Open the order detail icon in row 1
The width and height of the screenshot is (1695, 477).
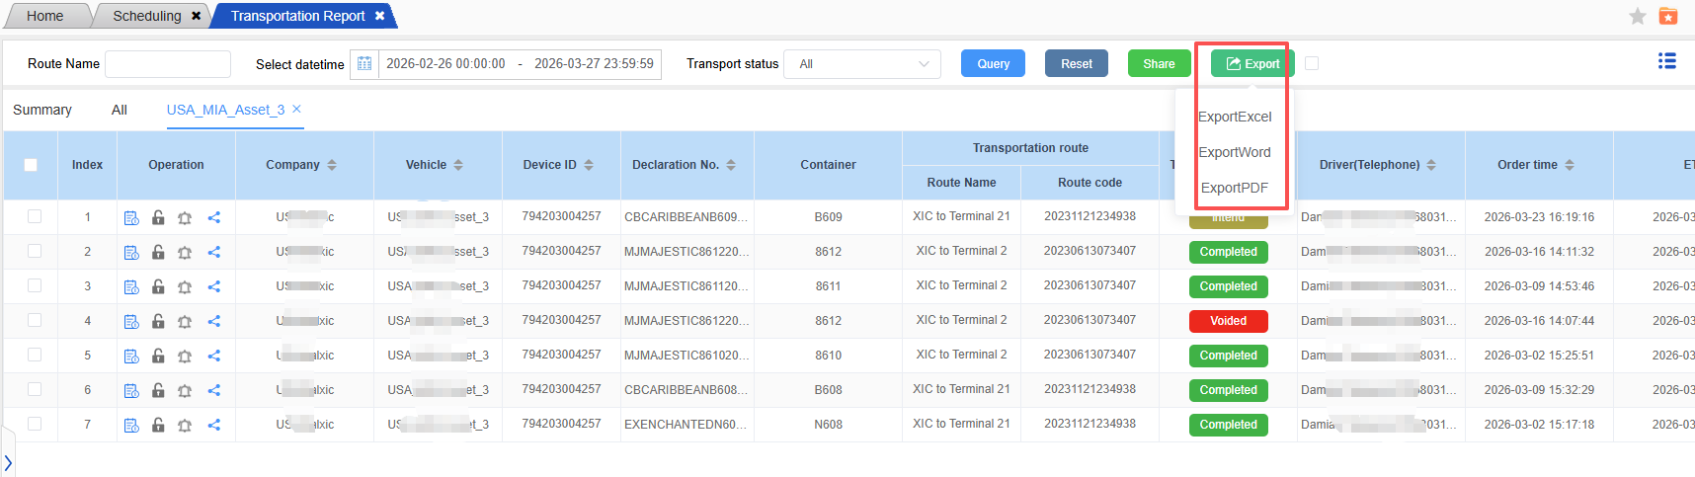pos(131,218)
